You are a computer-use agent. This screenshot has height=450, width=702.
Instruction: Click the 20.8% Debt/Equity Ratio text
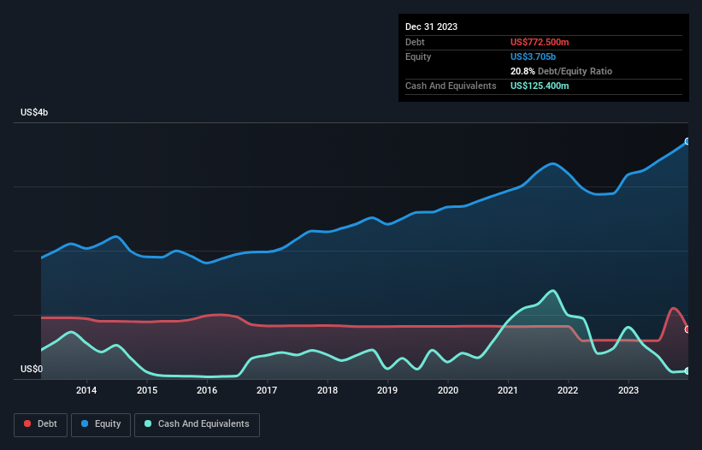tap(561, 71)
